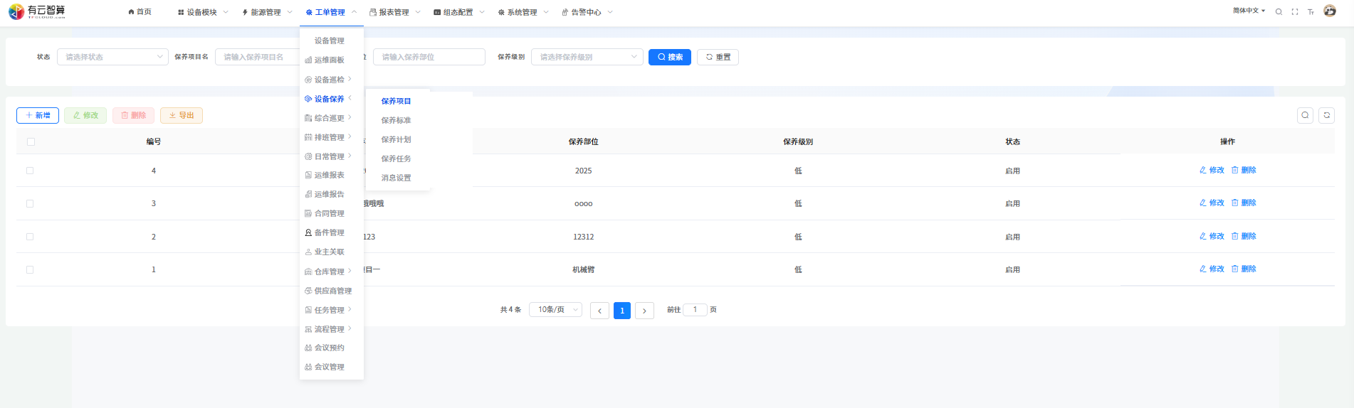The width and height of the screenshot is (1354, 408).
Task: Check the checkbox for row number 1
Action: click(x=30, y=270)
